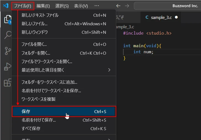Choose 新しいウィンドウ menu item
201x140 pixels.
[x=64, y=32]
